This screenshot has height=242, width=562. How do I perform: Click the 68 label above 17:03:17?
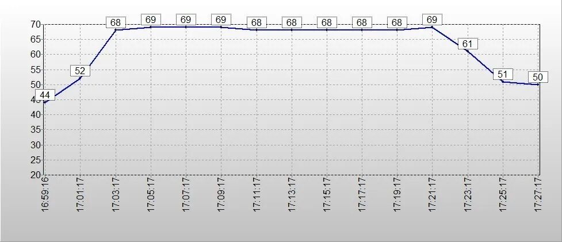(x=116, y=23)
